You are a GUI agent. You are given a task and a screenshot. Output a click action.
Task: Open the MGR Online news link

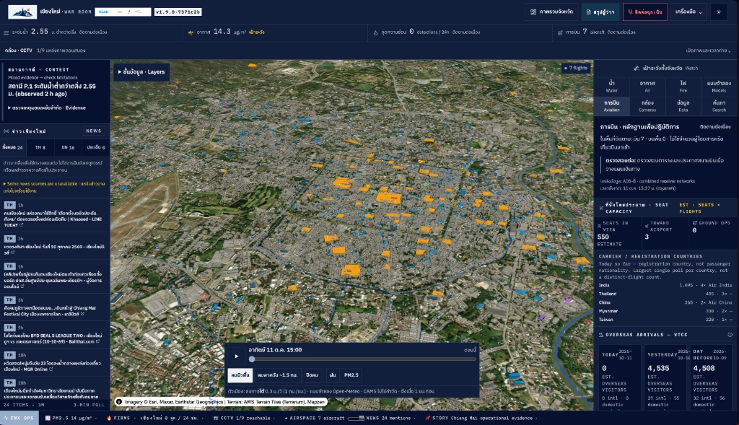[x=52, y=366]
